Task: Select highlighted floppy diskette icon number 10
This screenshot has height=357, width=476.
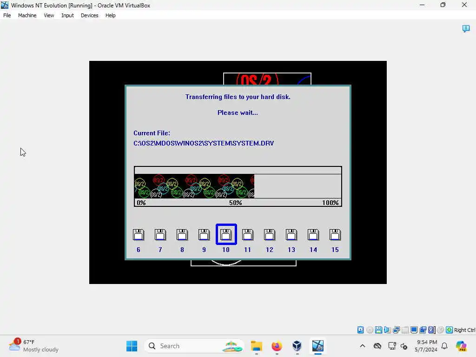Action: (x=226, y=234)
